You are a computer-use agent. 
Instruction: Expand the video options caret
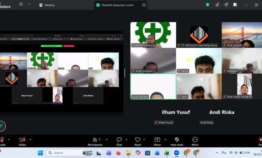coord(30,139)
